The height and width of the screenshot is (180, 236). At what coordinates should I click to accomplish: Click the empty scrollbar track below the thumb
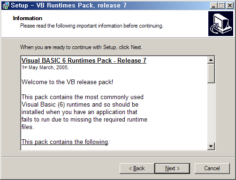point(211,113)
